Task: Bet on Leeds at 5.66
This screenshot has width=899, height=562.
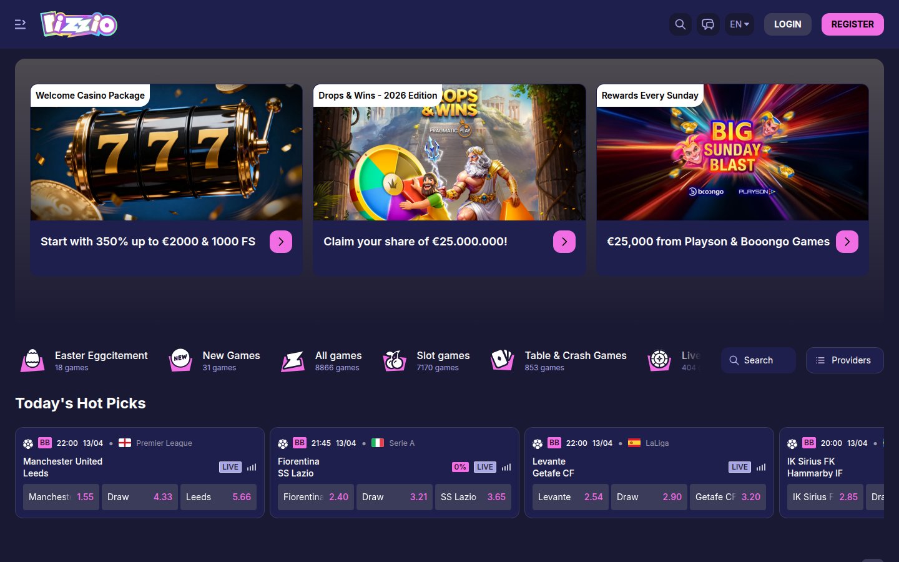Action: 219,497
